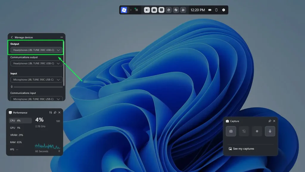305x172 pixels.
Task: Toggle the Performance widget in top bar
Action: (161, 10)
